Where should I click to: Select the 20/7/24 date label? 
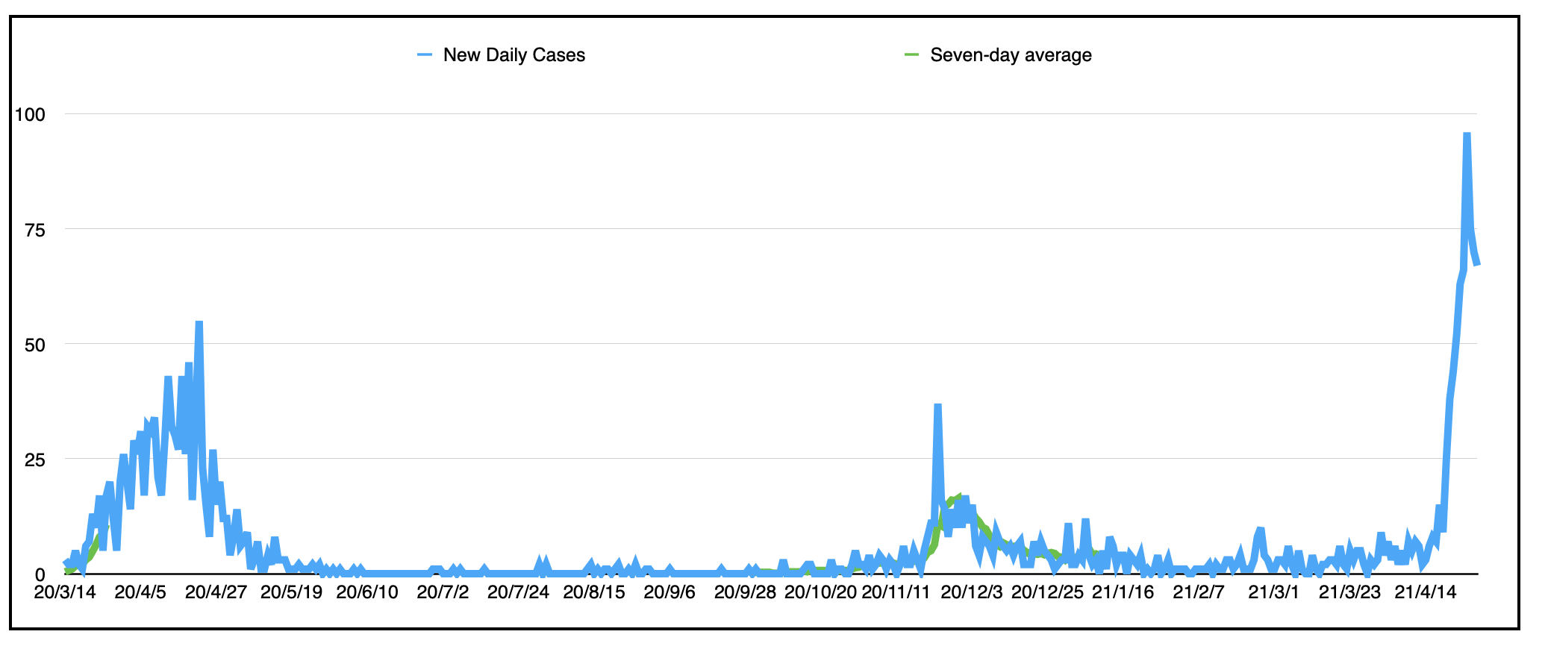[518, 593]
